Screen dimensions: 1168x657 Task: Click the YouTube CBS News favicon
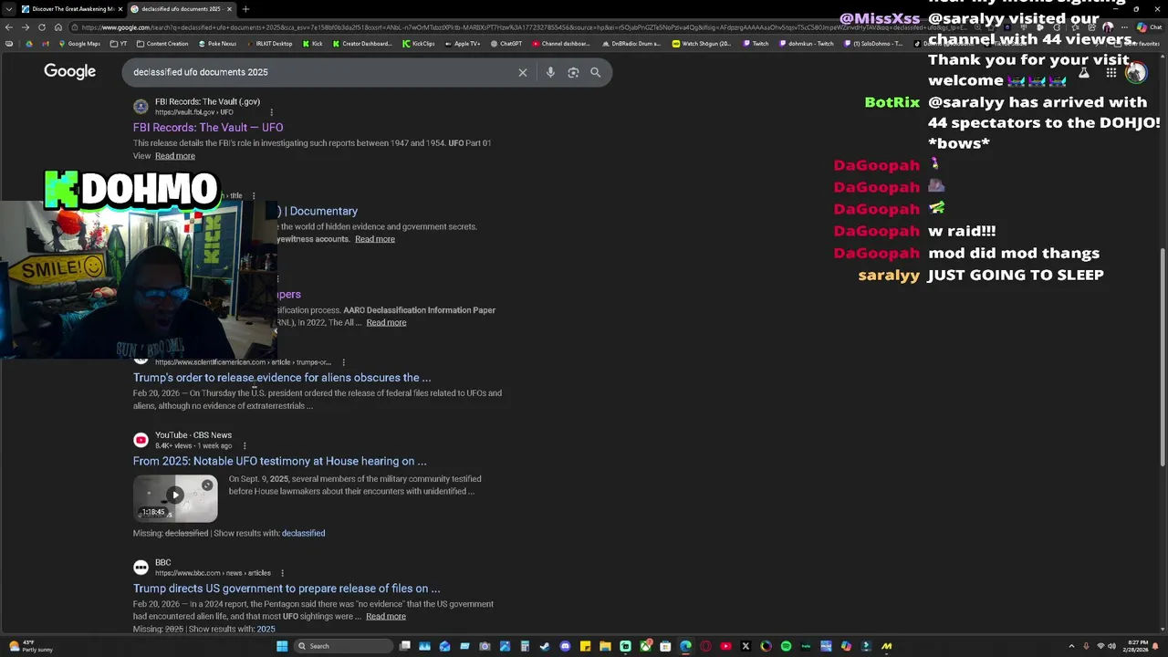point(141,440)
